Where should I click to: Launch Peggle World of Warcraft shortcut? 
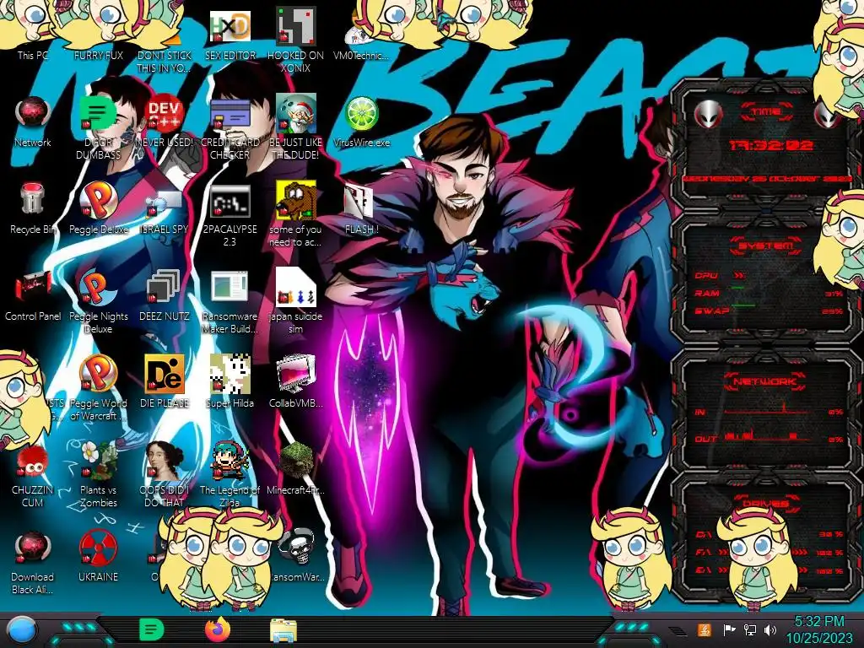(x=98, y=374)
